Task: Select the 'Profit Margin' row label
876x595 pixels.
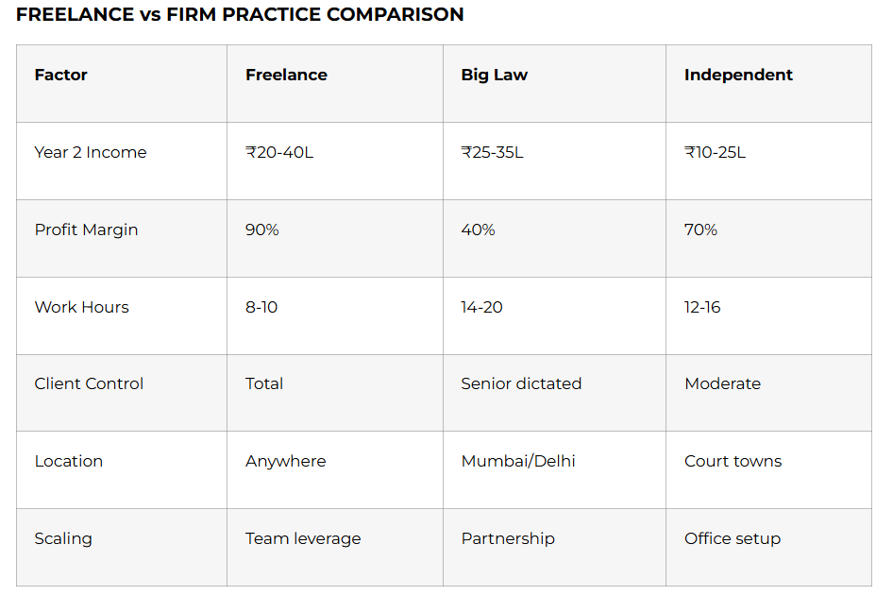Action: click(86, 230)
